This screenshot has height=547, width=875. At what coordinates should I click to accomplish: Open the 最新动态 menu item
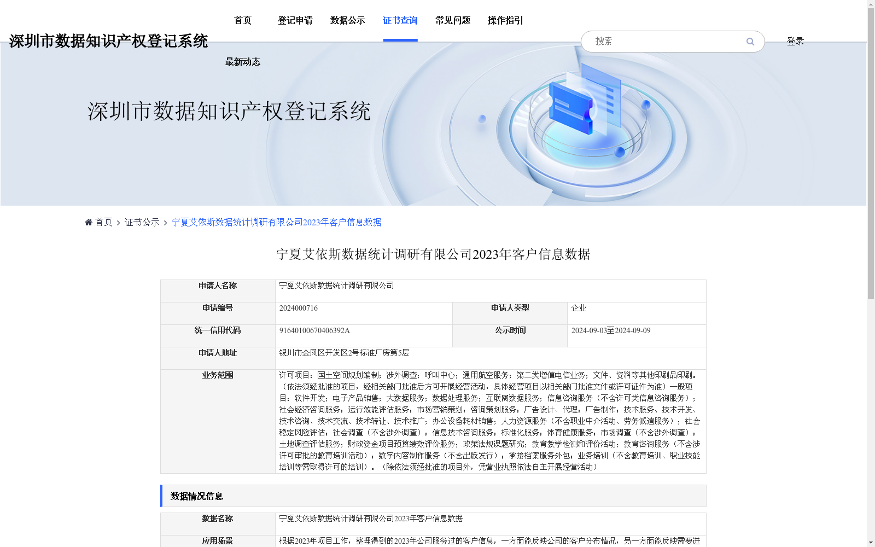[x=243, y=62]
